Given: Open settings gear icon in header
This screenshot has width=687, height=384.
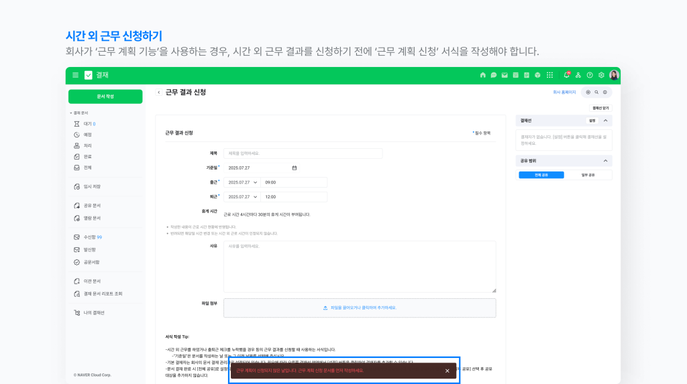Looking at the screenshot, I should [x=601, y=75].
